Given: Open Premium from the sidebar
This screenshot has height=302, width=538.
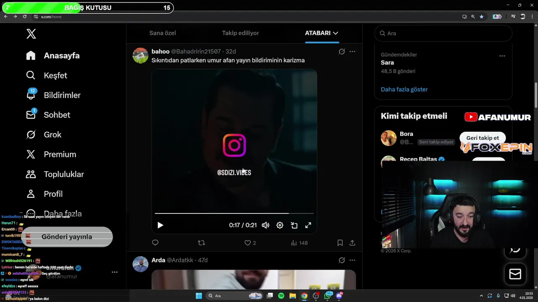Looking at the screenshot, I should (51, 154).
